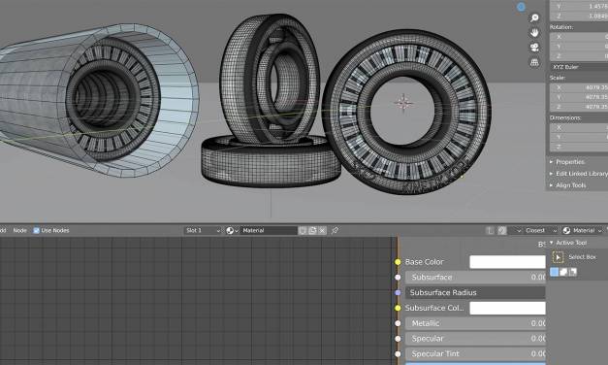Unlink material with the X icon
This screenshot has width=608, height=365.
tap(322, 231)
